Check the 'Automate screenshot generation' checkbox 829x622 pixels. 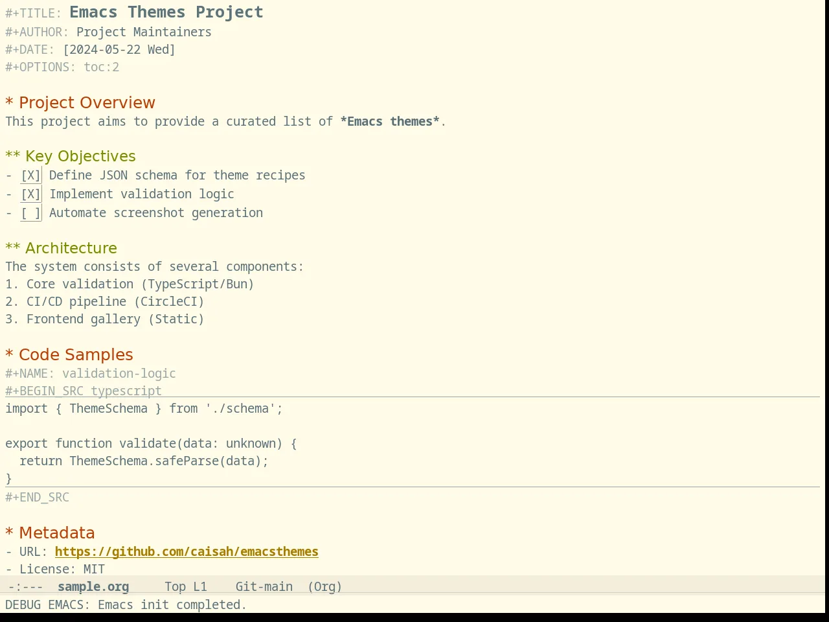[x=31, y=213]
